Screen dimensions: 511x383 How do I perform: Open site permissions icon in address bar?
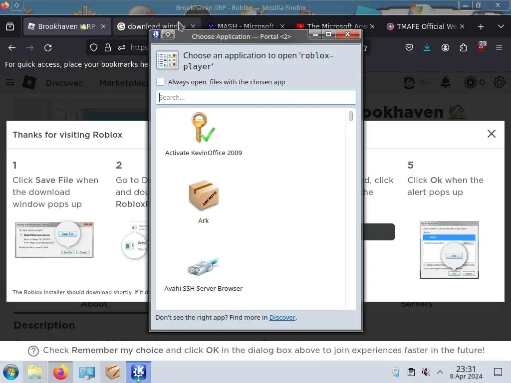(122, 47)
